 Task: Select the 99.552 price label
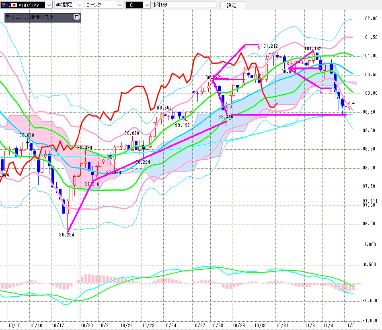click(164, 108)
